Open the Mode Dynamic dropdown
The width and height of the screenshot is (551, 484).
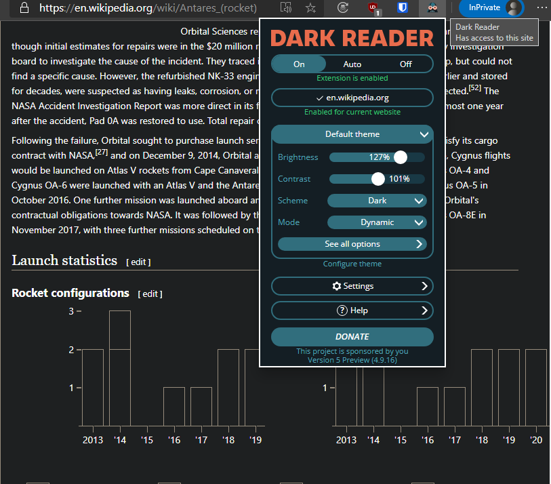pyautogui.click(x=377, y=222)
